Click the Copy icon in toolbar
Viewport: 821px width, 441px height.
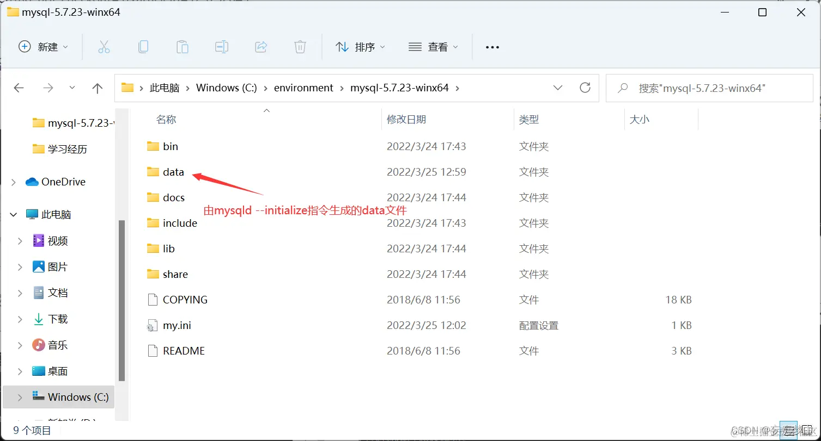143,47
